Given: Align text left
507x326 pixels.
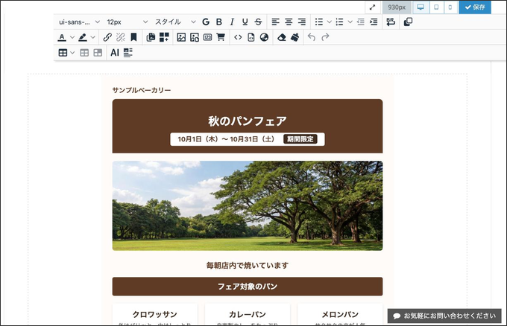Looking at the screenshot, I should click(x=275, y=22).
